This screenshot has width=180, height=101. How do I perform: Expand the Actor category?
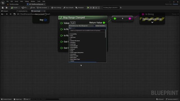(69, 36)
